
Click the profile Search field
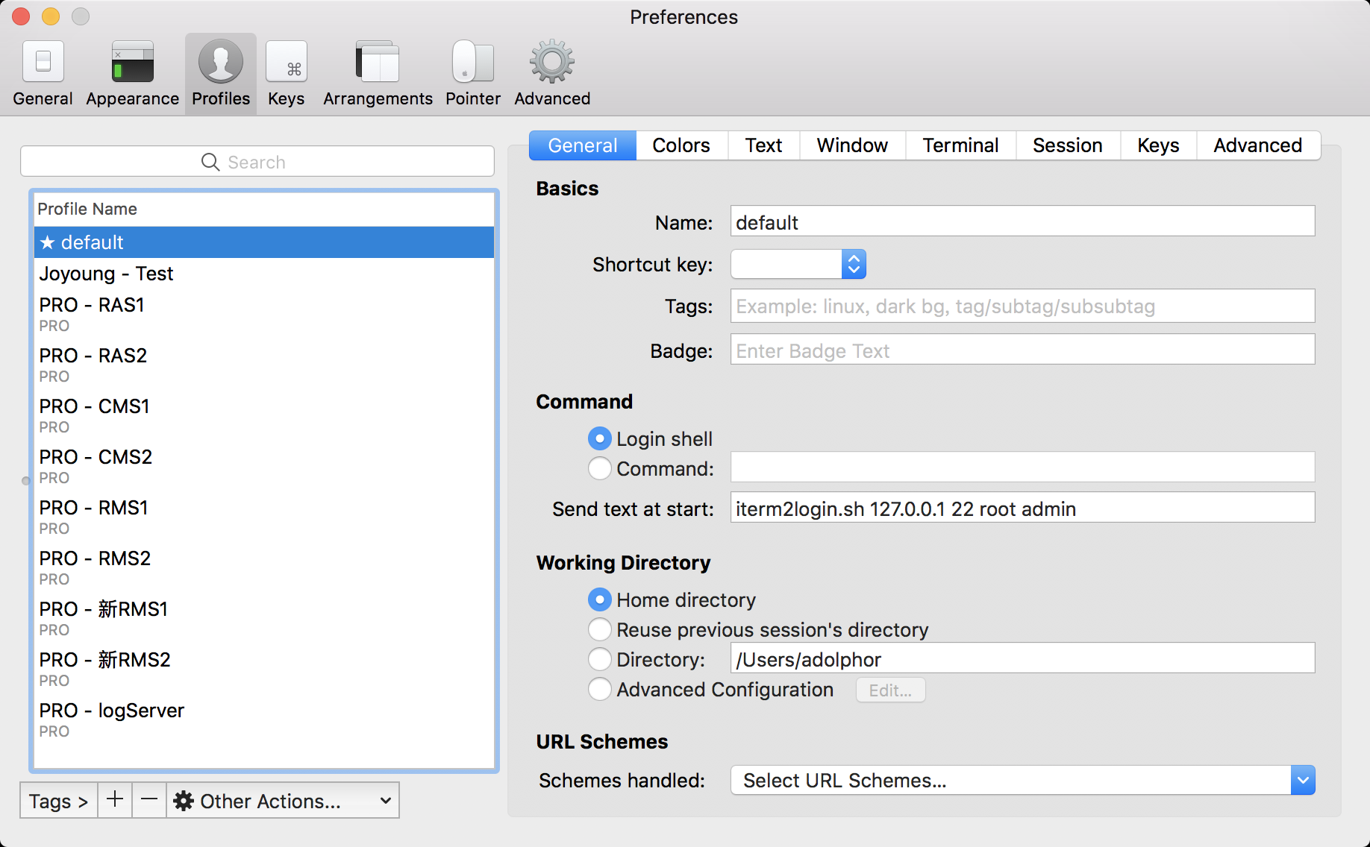(257, 162)
